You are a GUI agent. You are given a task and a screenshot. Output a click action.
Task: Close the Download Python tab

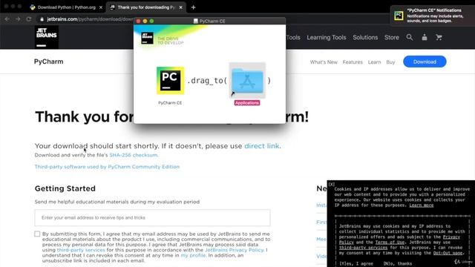point(101,7)
